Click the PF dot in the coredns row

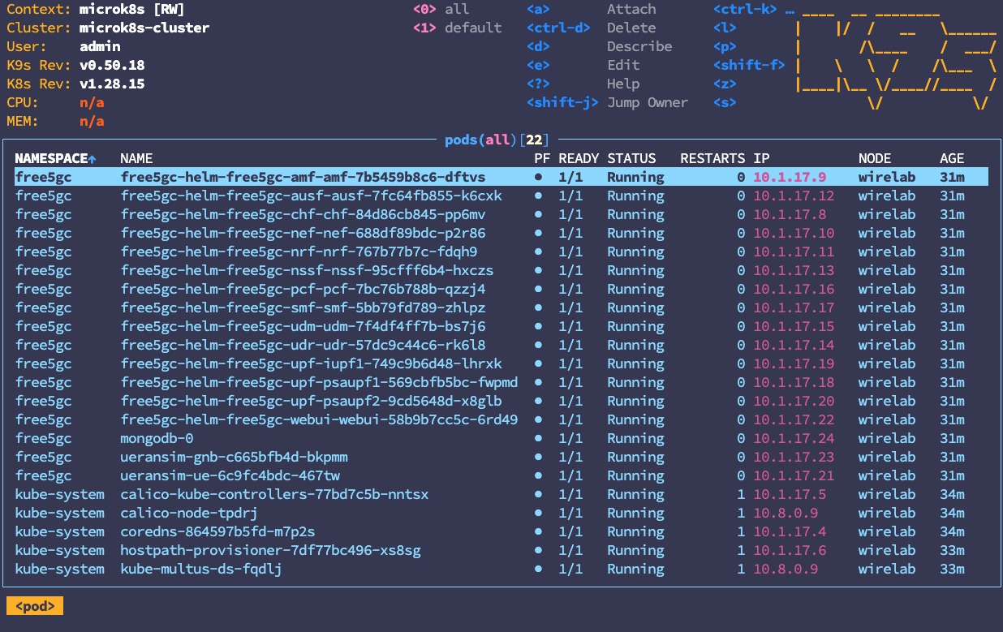click(x=538, y=531)
